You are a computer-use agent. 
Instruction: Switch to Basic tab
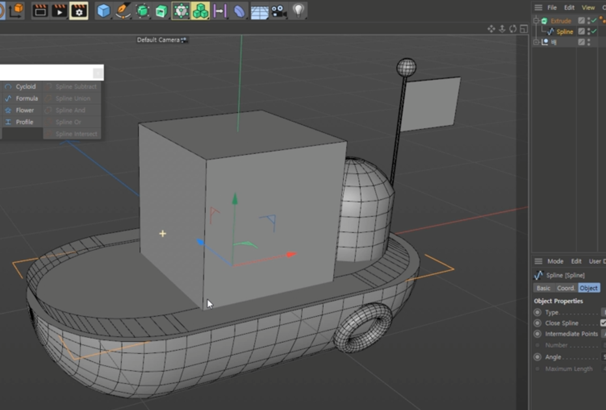click(543, 288)
